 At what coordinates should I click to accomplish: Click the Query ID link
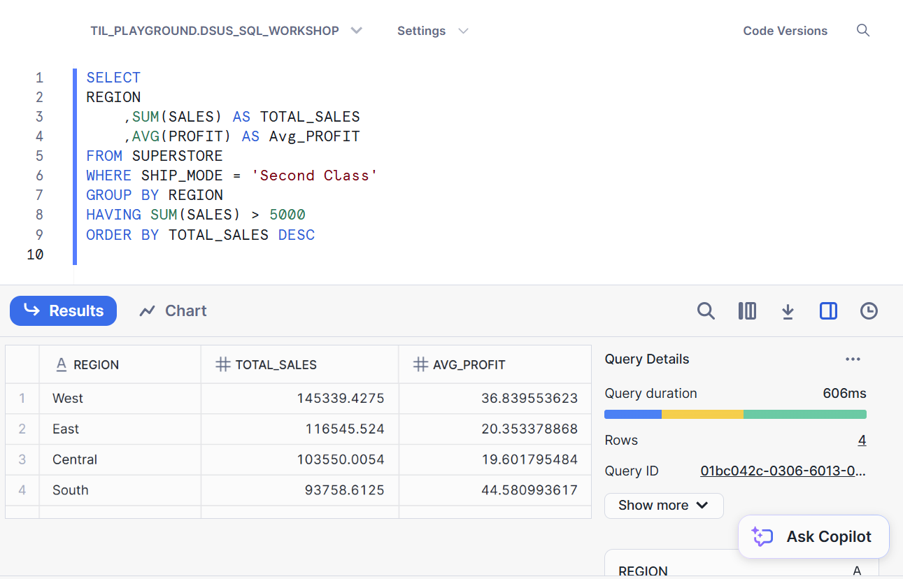click(x=783, y=471)
